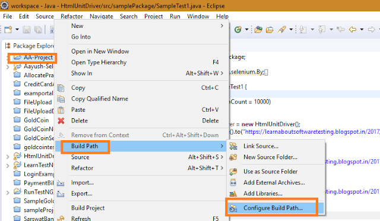Select the examportal project folder
The width and height of the screenshot is (380, 221).
click(38, 93)
